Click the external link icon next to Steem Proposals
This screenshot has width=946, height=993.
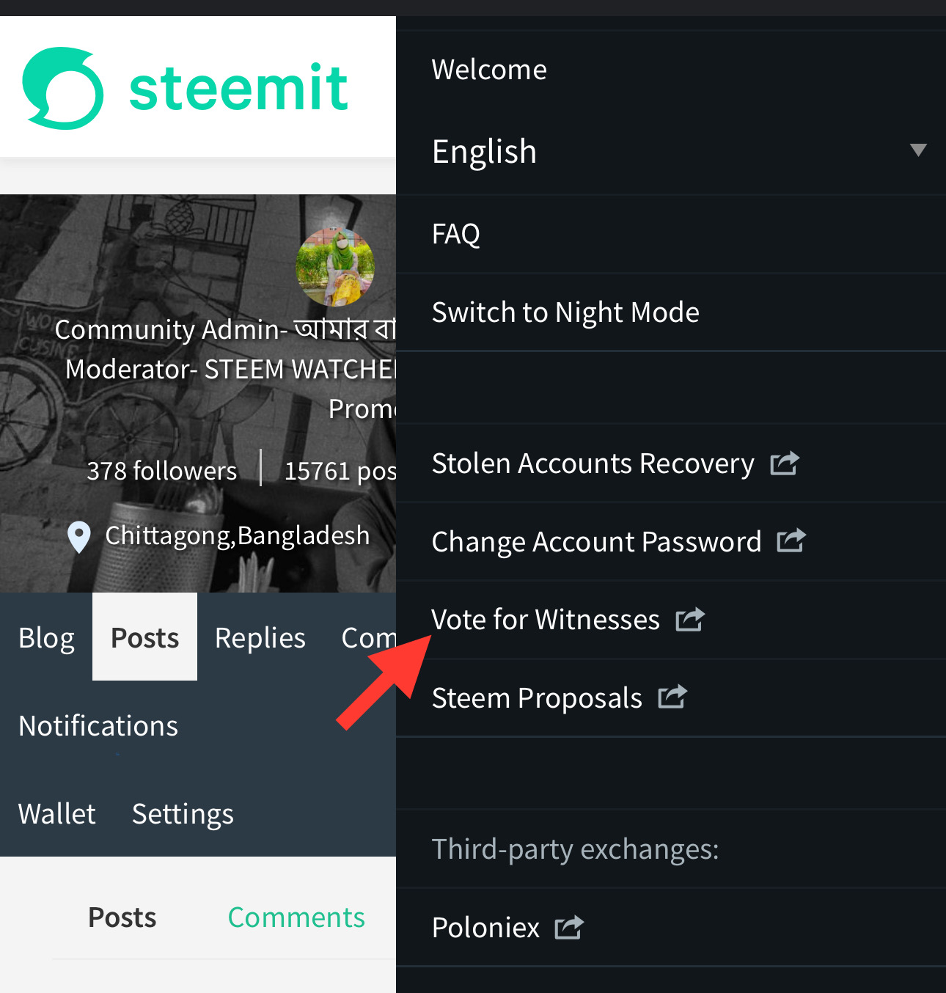[672, 697]
